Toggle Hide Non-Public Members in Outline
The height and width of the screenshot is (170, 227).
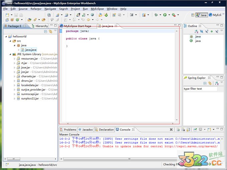tap(212, 31)
